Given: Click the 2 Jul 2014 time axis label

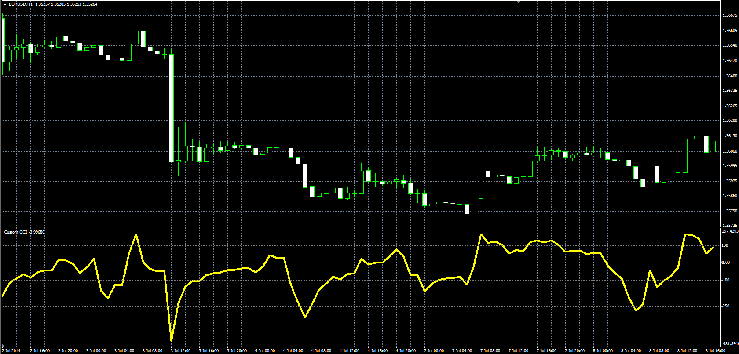Looking at the screenshot, I should (x=11, y=351).
